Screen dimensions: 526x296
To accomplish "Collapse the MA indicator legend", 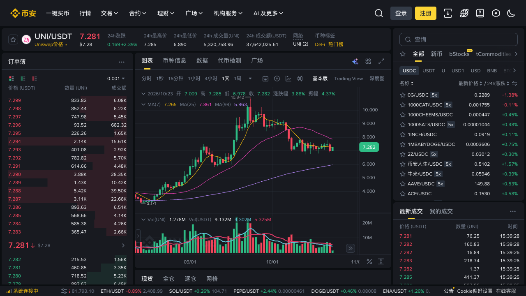I will [143, 104].
